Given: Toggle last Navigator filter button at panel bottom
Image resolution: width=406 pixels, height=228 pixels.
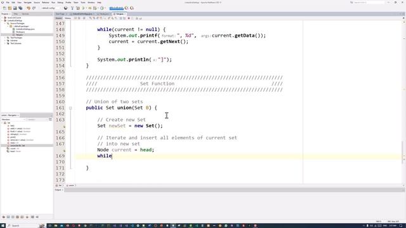Looking at the screenshot, I should coord(37,217).
